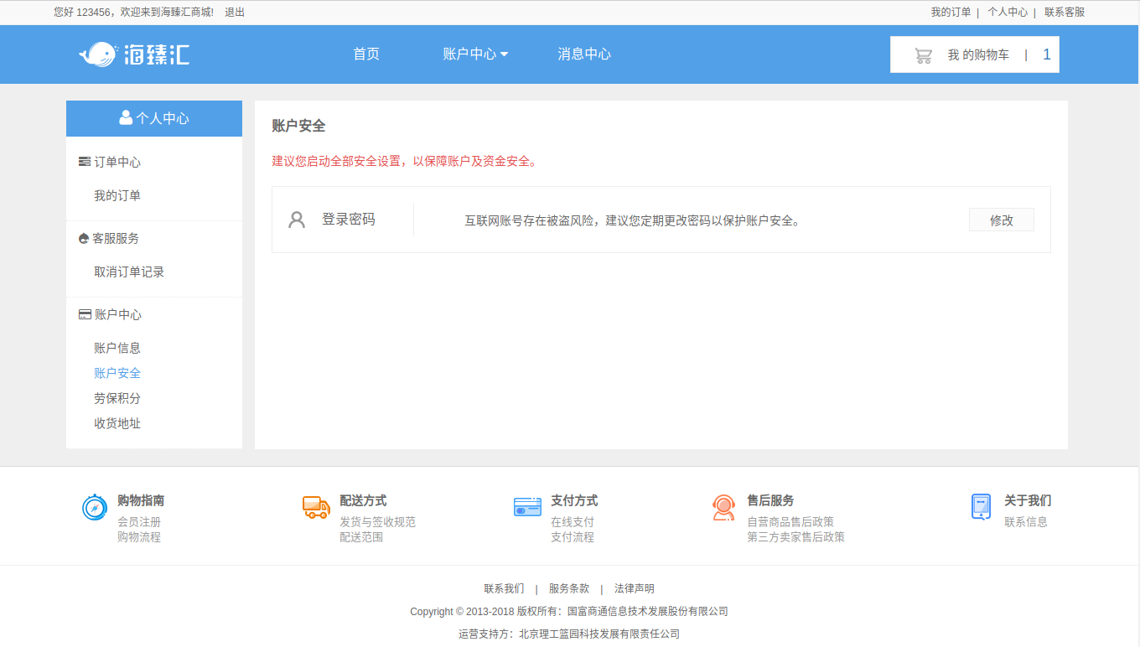This screenshot has width=1140, height=647.
Task: Click 退出 to log out
Action: pyautogui.click(x=235, y=13)
